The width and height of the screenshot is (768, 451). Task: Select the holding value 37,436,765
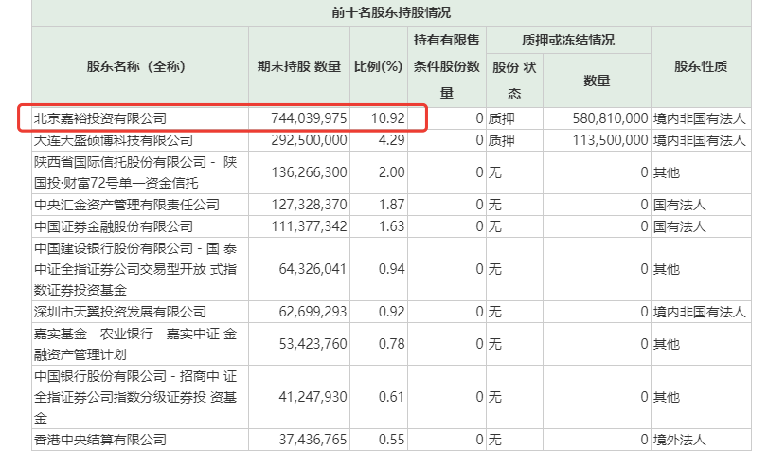[313, 440]
